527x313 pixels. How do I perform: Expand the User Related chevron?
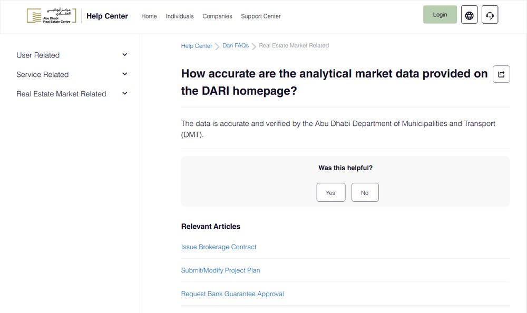point(125,55)
